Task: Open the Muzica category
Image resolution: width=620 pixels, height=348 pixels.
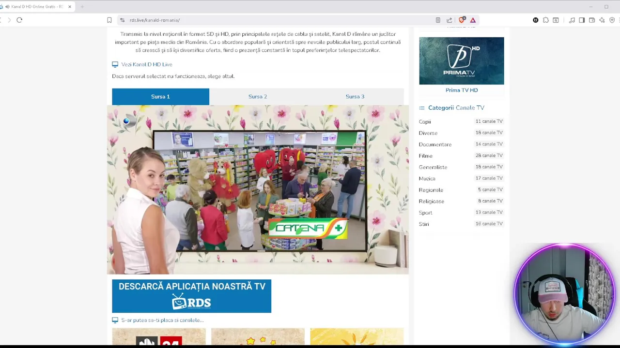Action: point(427,178)
